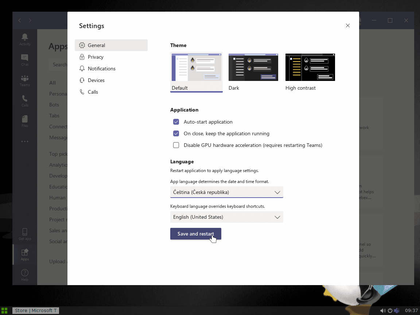Viewport: 420px width, 315px height.
Task: Enable Disable GPU hardware acceleration
Action: coord(176,145)
